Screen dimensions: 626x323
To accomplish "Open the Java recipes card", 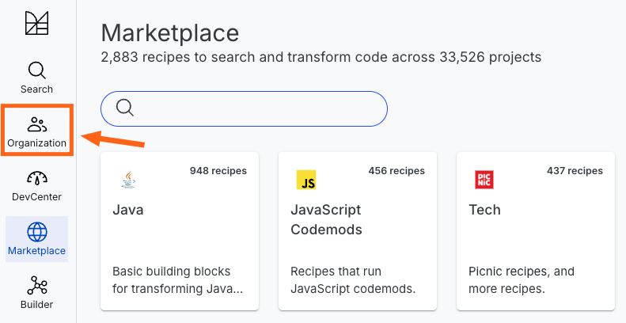I will click(180, 231).
